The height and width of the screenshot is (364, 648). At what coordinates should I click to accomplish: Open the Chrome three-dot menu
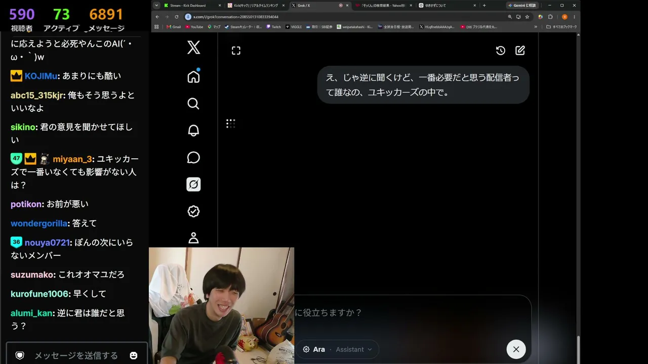(574, 17)
